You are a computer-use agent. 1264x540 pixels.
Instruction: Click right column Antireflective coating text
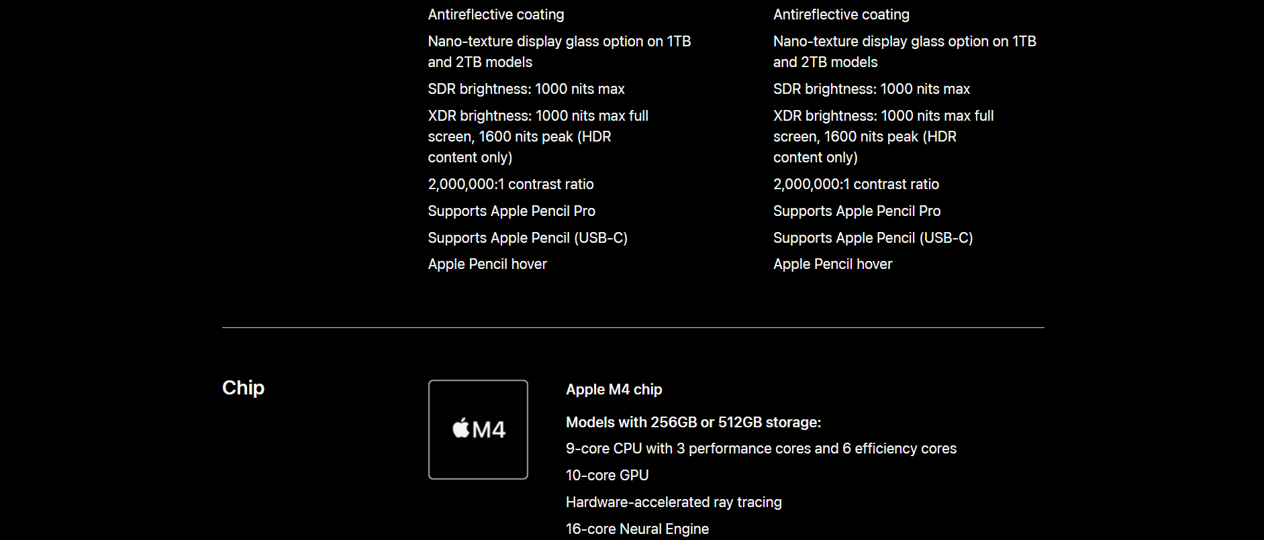(841, 15)
